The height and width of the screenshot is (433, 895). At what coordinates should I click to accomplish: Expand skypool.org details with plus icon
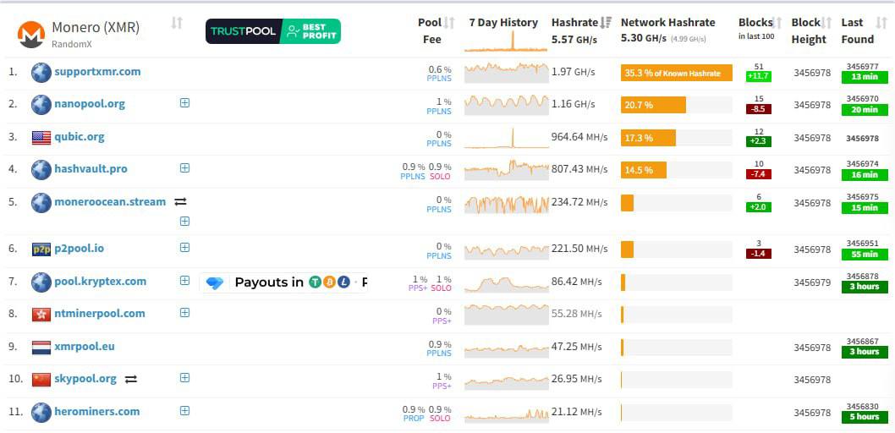click(x=184, y=377)
